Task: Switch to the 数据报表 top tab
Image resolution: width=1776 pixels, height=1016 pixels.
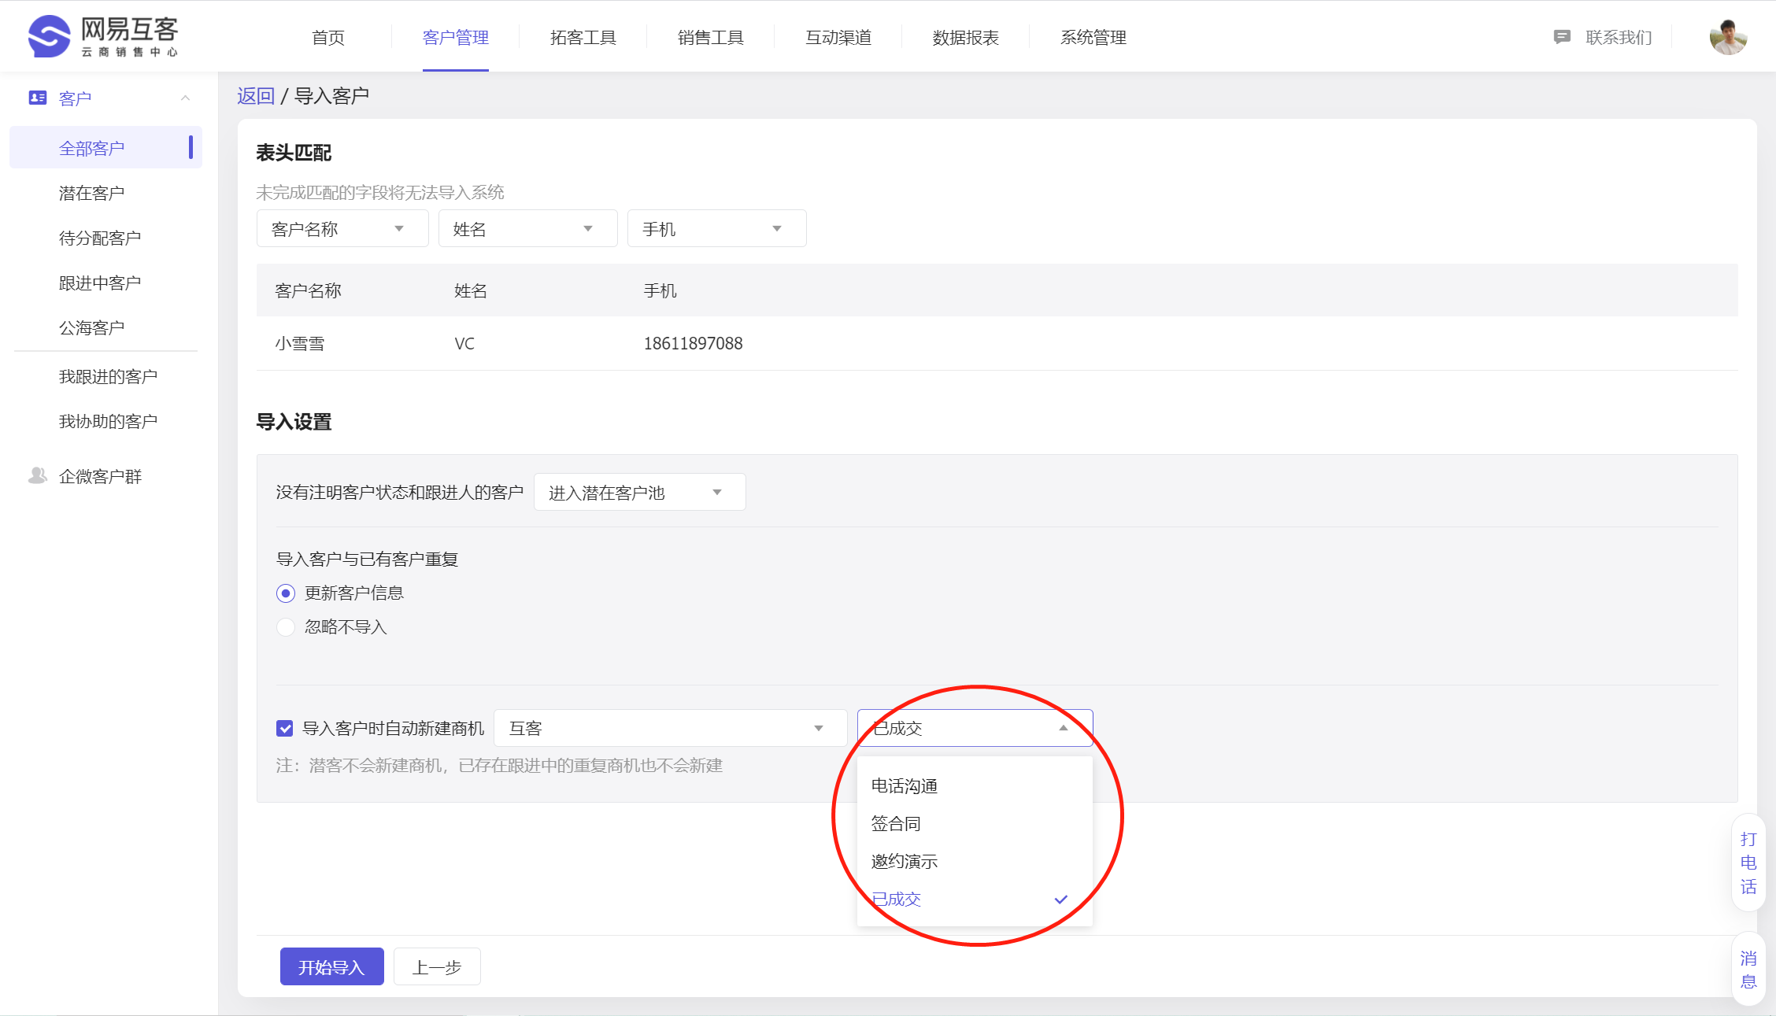Action: (965, 37)
